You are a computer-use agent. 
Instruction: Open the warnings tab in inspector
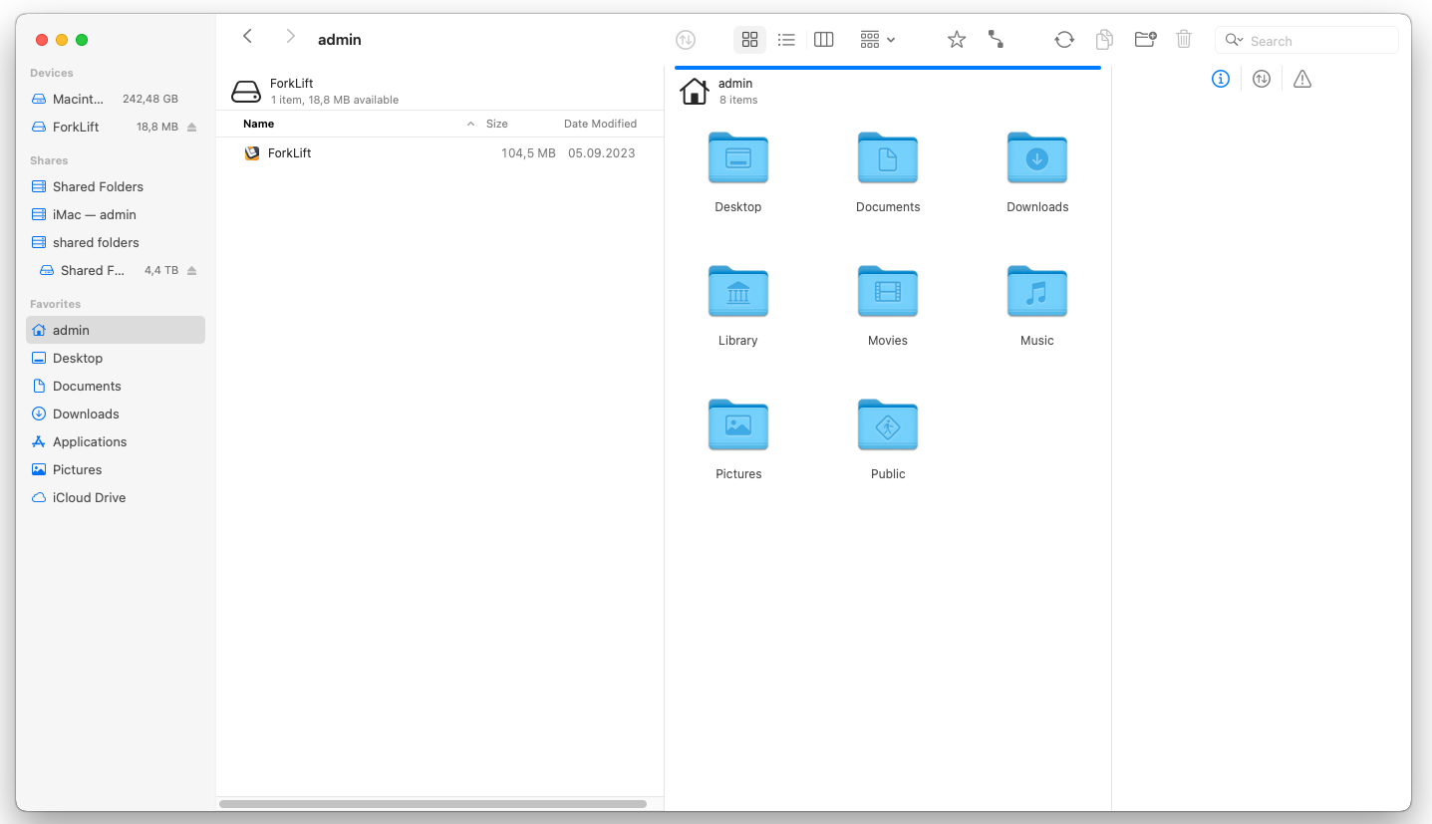pyautogui.click(x=1302, y=79)
